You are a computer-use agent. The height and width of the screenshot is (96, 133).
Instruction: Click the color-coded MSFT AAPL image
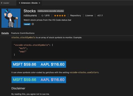(39, 80)
